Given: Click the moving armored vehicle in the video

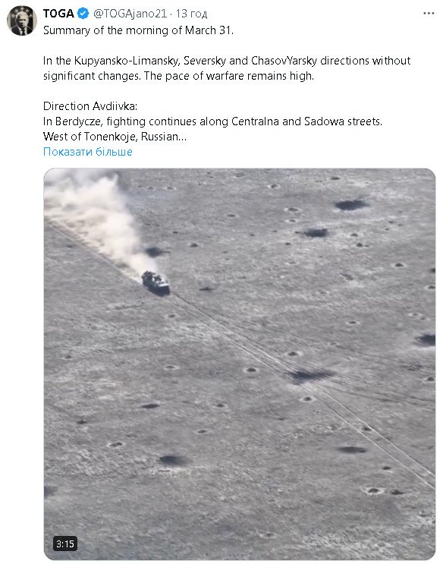Looking at the screenshot, I should pyautogui.click(x=156, y=282).
